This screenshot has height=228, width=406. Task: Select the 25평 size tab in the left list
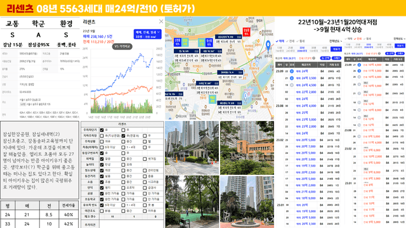291,49
